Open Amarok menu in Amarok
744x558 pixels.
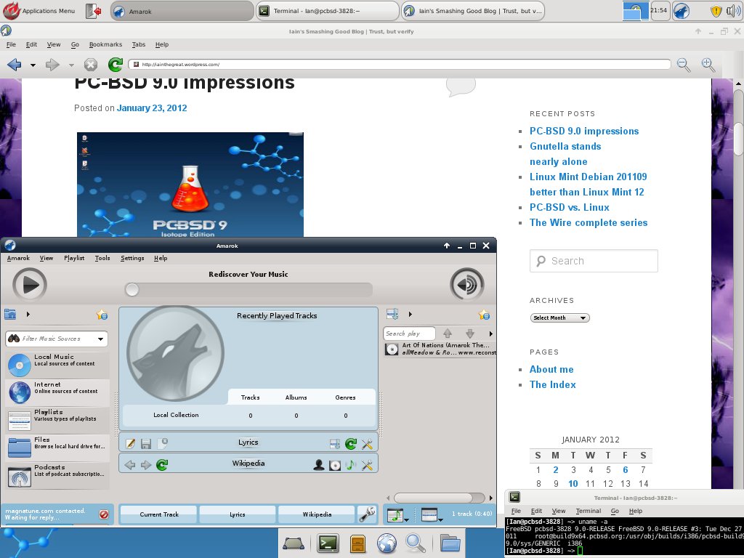tap(18, 258)
